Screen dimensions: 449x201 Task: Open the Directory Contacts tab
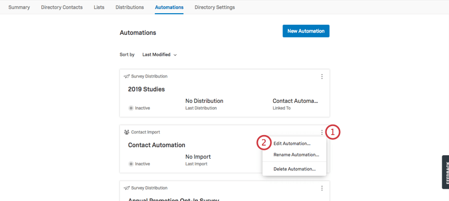62,7
